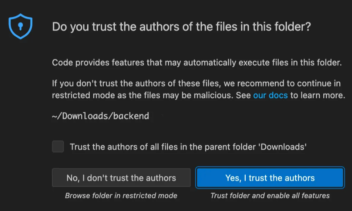Decline trust to browse in restricted mode
This screenshot has width=352, height=211.
pyautogui.click(x=121, y=178)
